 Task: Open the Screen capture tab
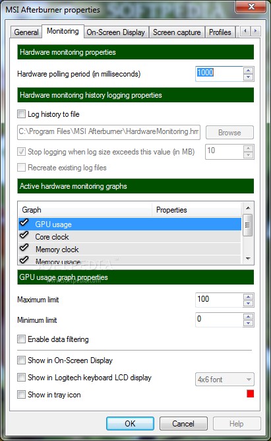tap(177, 32)
